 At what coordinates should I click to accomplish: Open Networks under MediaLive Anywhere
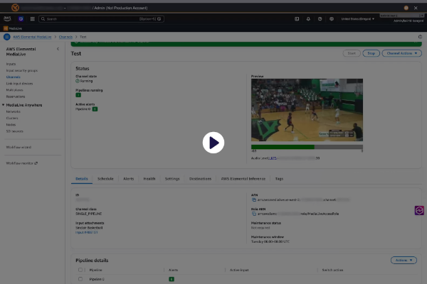[x=13, y=111]
